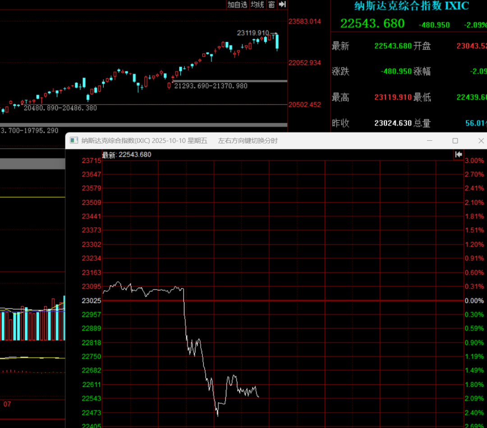Click the 23119.910 high price marker

pyautogui.click(x=253, y=33)
